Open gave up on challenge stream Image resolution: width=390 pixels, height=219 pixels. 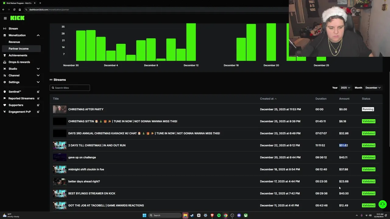(x=82, y=157)
